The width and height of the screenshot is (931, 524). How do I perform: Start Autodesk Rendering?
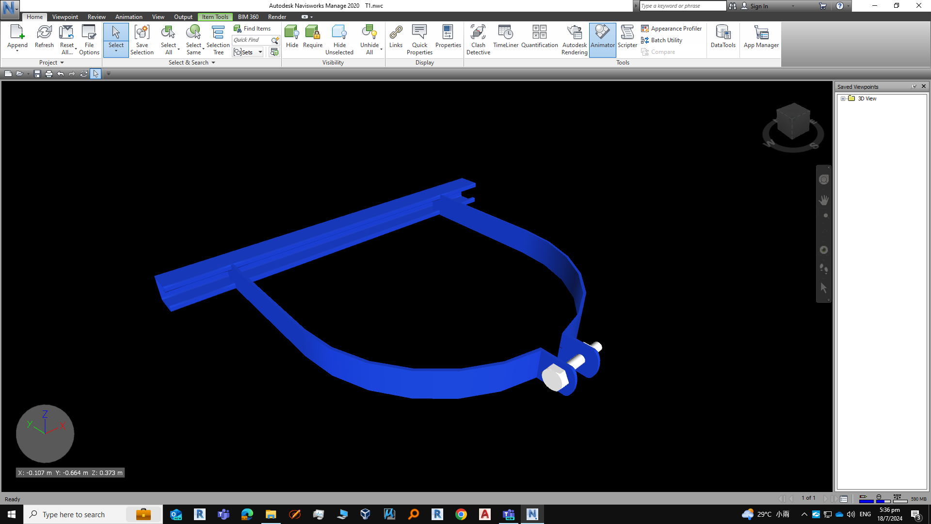[575, 40]
